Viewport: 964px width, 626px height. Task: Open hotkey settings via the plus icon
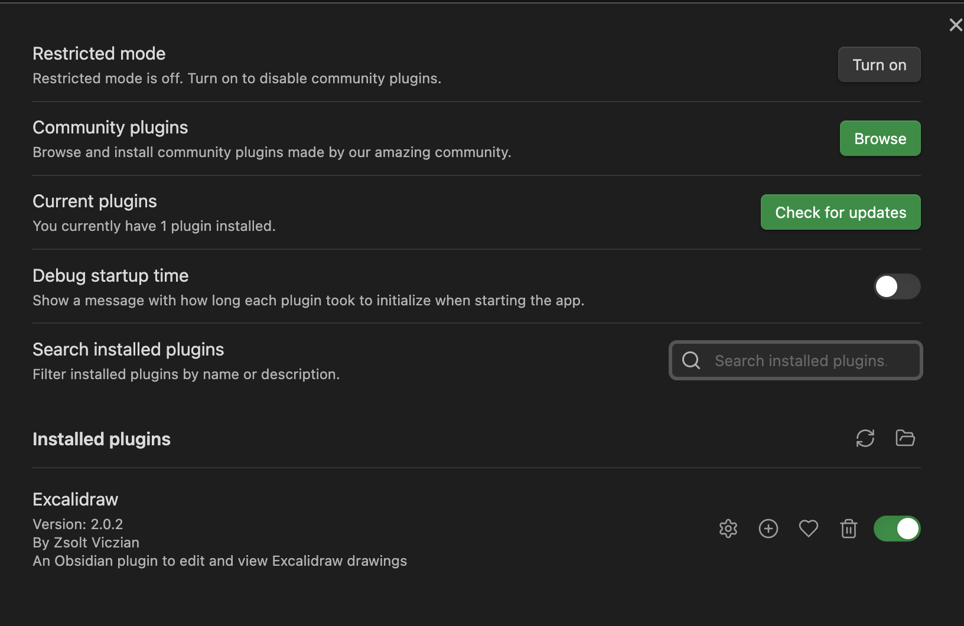tap(768, 529)
